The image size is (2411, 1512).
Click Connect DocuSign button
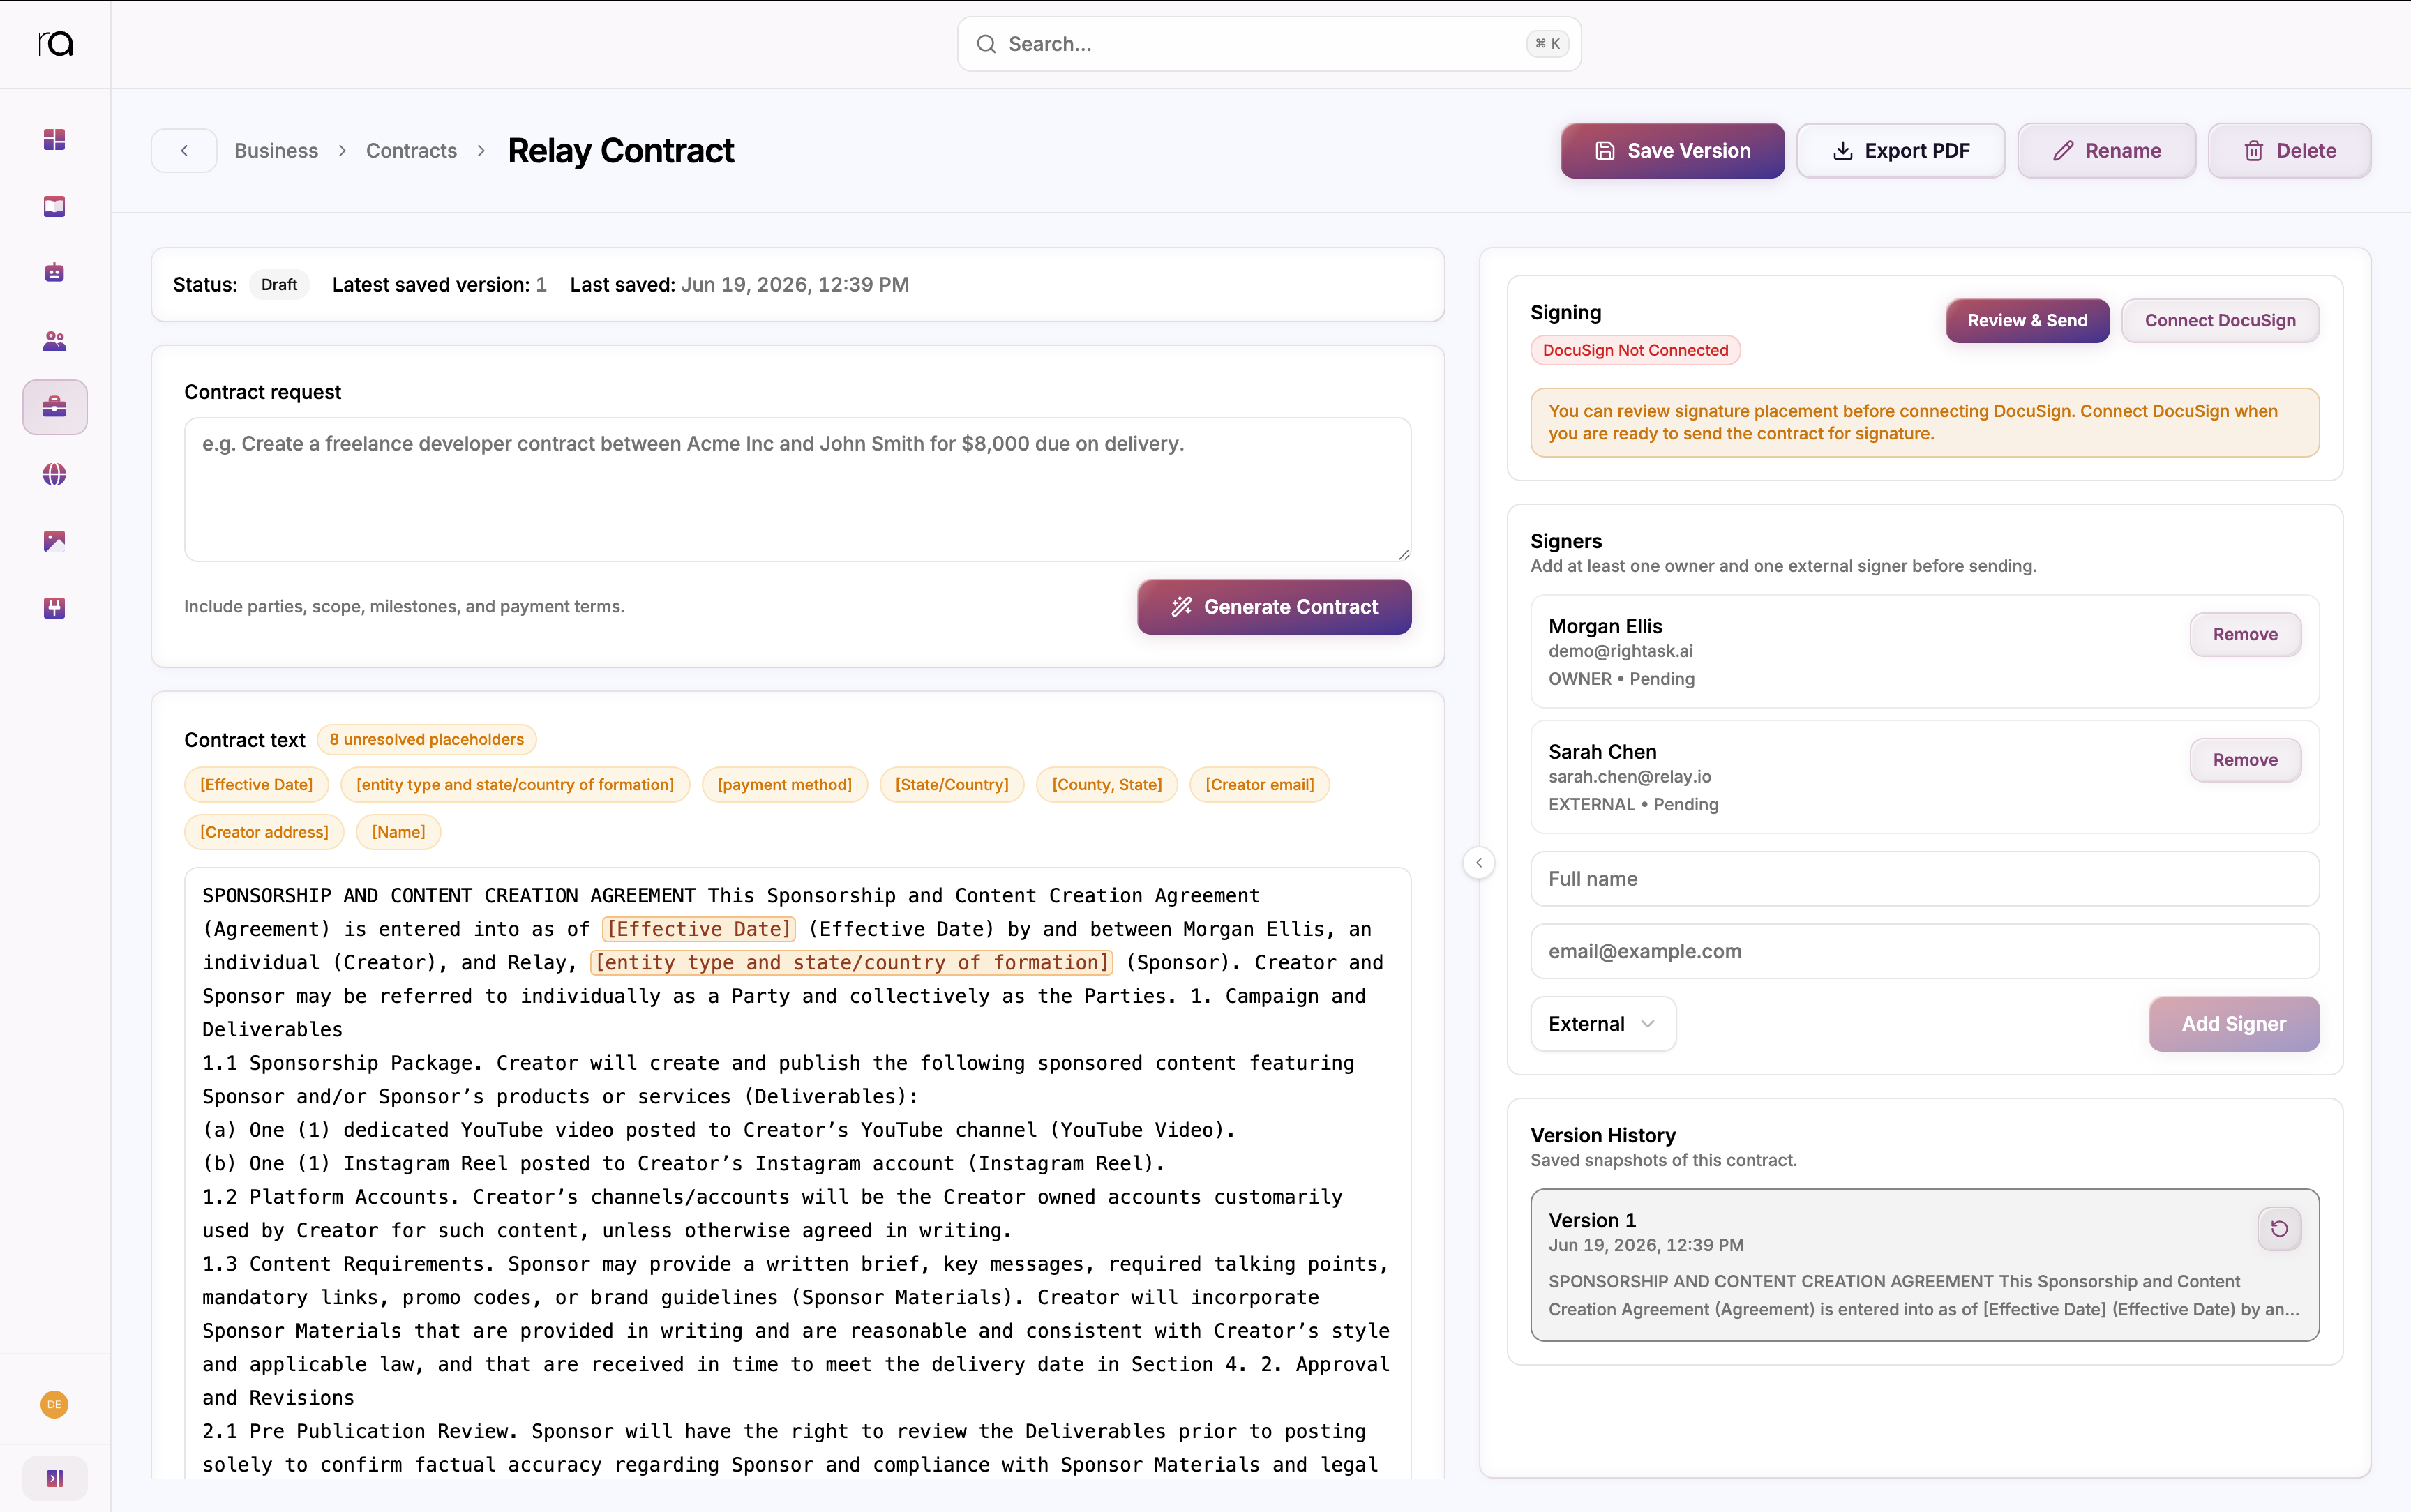[2220, 320]
